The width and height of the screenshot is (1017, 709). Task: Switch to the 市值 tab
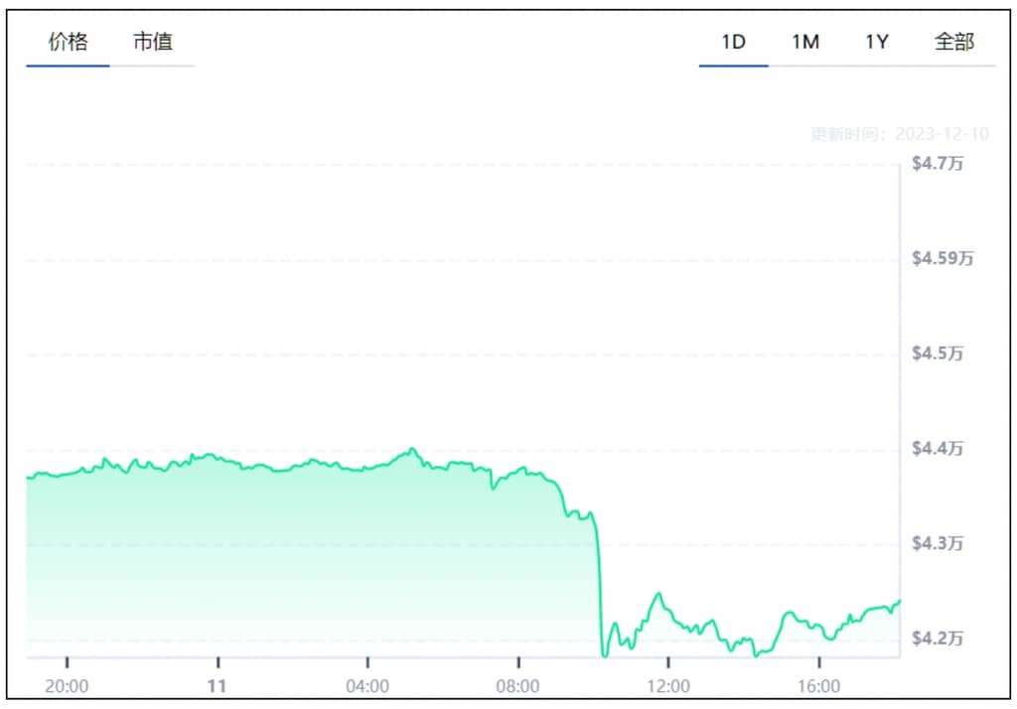pyautogui.click(x=153, y=42)
